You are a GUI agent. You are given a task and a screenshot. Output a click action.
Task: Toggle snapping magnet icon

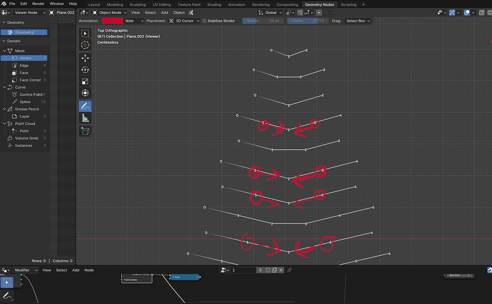(300, 12)
